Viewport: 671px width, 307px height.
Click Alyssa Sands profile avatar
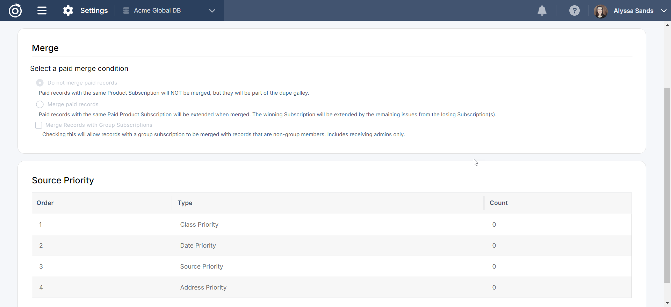pos(600,11)
